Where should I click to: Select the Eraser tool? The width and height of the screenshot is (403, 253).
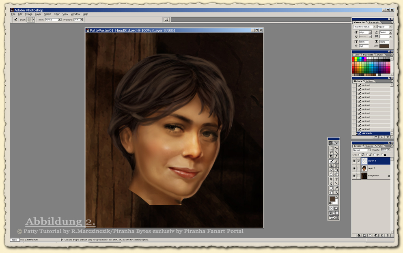pyautogui.click(x=331, y=170)
